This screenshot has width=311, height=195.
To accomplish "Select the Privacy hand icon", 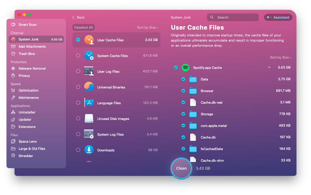I will (13, 76).
